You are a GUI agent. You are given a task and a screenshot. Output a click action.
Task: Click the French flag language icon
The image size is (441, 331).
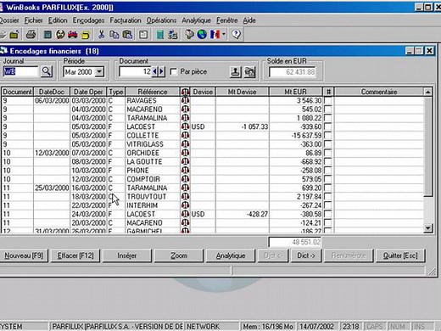[x=215, y=35]
